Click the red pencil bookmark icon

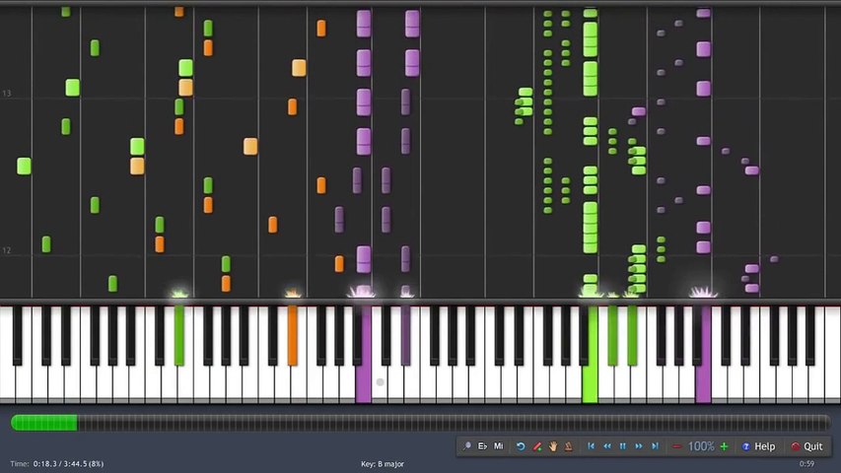(x=537, y=446)
